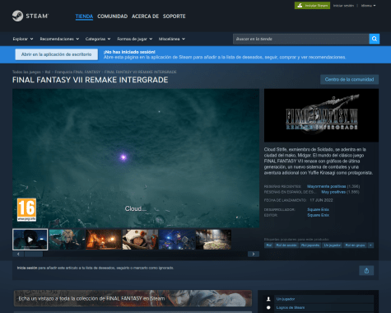
Task: Select the Rol de acción tag
Action: click(286, 245)
